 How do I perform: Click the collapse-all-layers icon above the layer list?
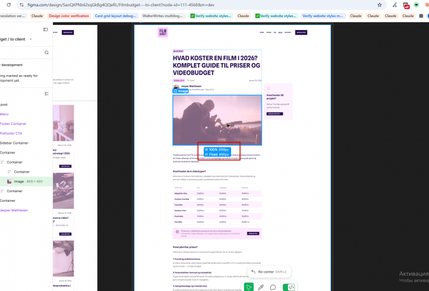[x=47, y=94]
